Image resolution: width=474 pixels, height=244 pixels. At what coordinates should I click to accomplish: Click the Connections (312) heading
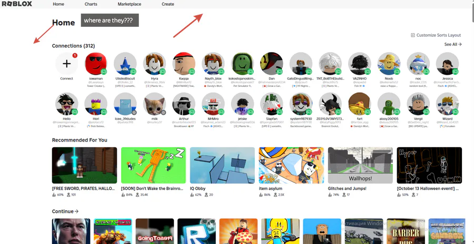73,46
